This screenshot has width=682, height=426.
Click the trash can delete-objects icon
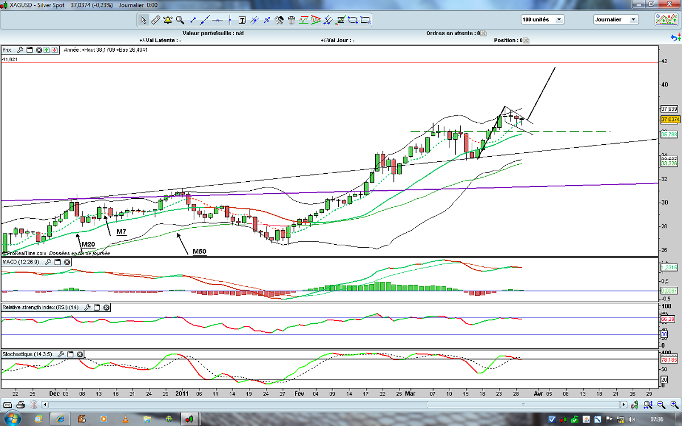pos(292,20)
